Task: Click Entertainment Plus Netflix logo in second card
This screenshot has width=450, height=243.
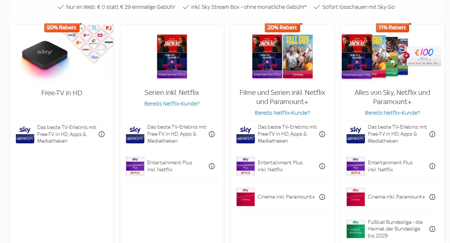Action: point(135,166)
